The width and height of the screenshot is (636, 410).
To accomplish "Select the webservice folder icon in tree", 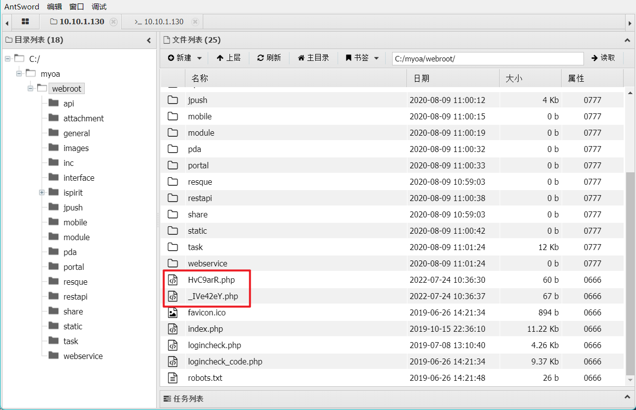I will (54, 356).
